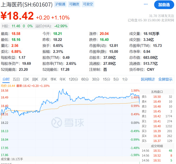Switch to 1分 chart tab

[125, 79]
